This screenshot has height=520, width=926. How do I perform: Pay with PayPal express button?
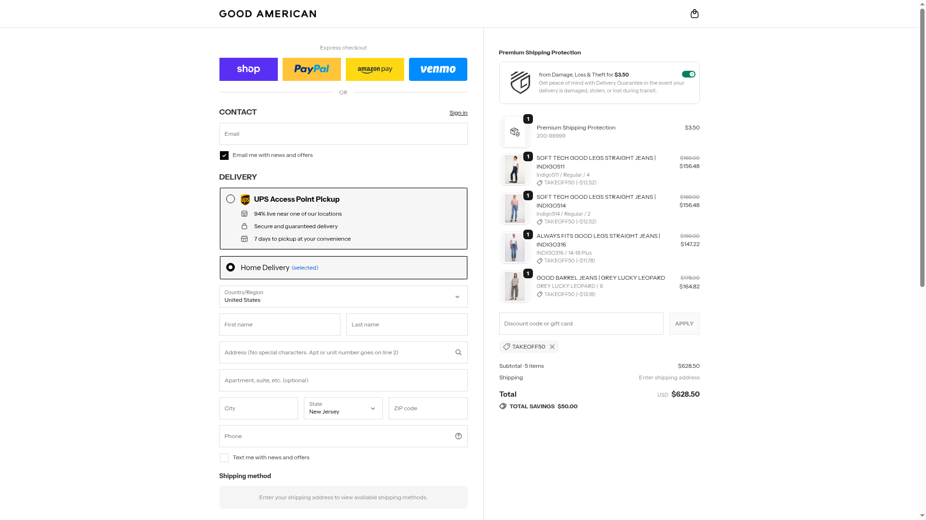click(x=312, y=69)
